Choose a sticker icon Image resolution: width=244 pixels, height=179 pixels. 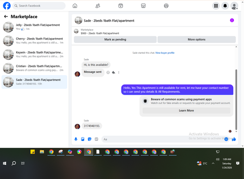click(x=89, y=139)
